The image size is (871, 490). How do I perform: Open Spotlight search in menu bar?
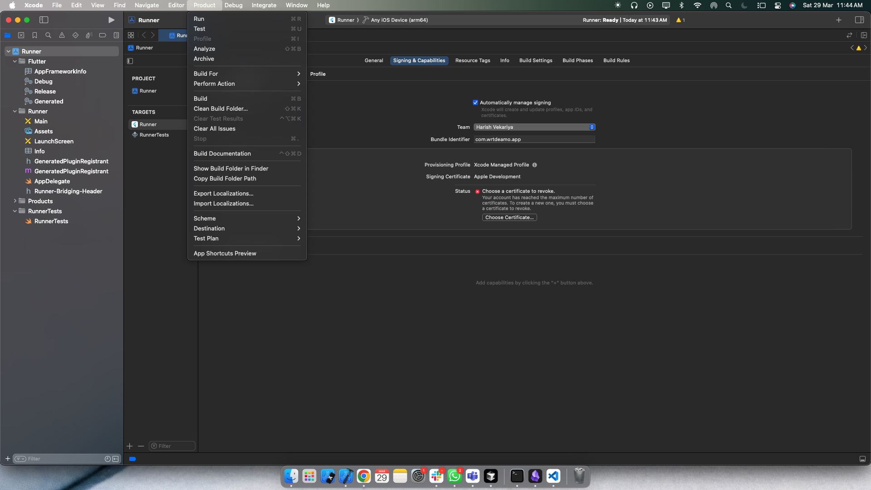point(729,5)
